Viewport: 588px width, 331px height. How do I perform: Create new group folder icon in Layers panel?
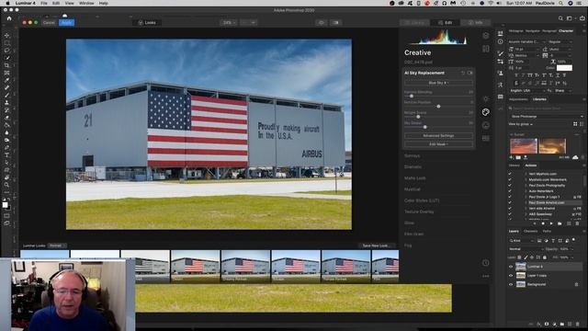pos(562,324)
